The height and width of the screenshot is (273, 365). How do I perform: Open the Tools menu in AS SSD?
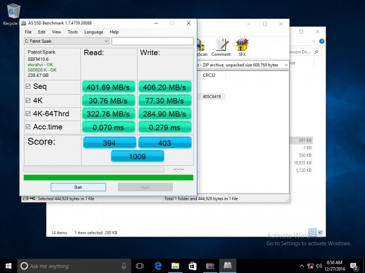coord(72,32)
